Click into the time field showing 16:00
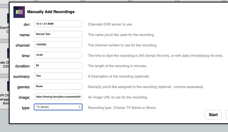The image size is (228, 132). [58, 55]
